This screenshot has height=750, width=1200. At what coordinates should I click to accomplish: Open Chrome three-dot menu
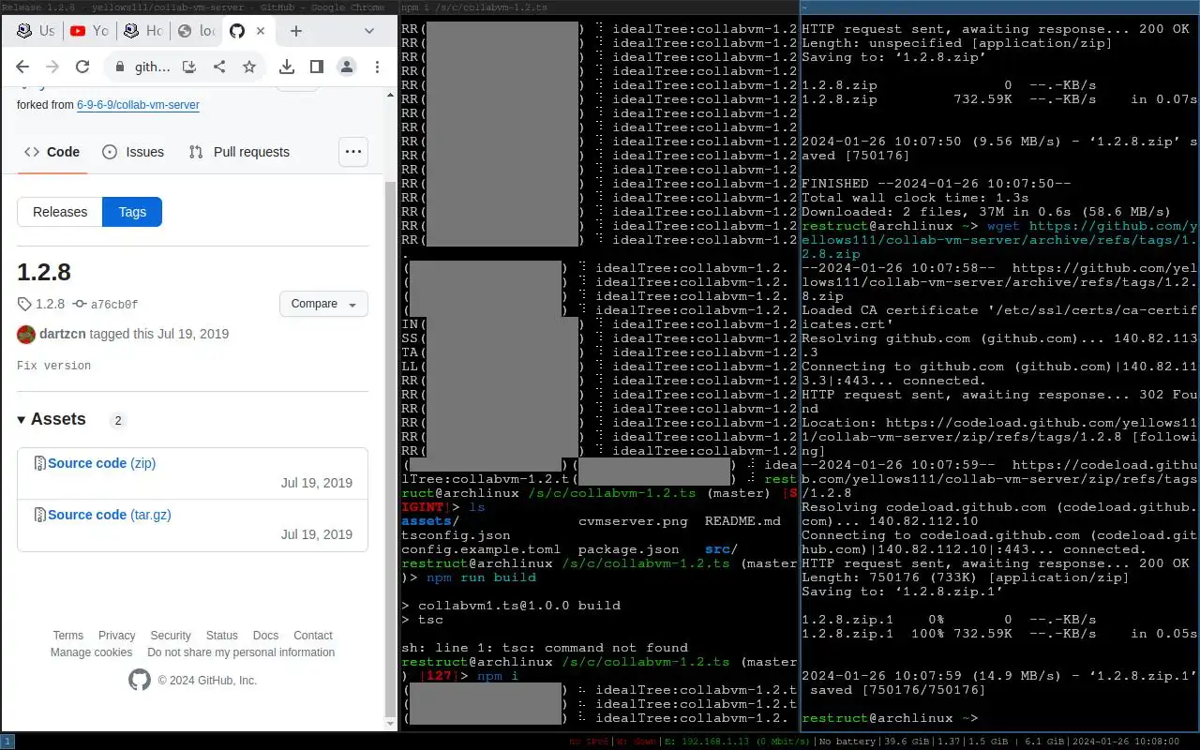click(377, 67)
